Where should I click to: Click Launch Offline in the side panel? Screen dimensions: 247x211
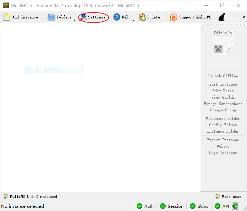click(223, 76)
